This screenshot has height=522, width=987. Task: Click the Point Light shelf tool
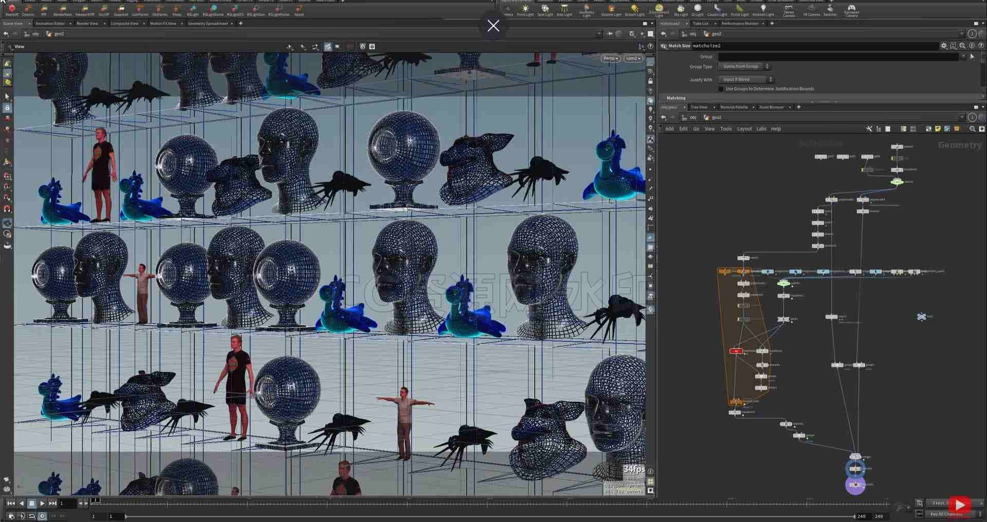click(x=525, y=10)
